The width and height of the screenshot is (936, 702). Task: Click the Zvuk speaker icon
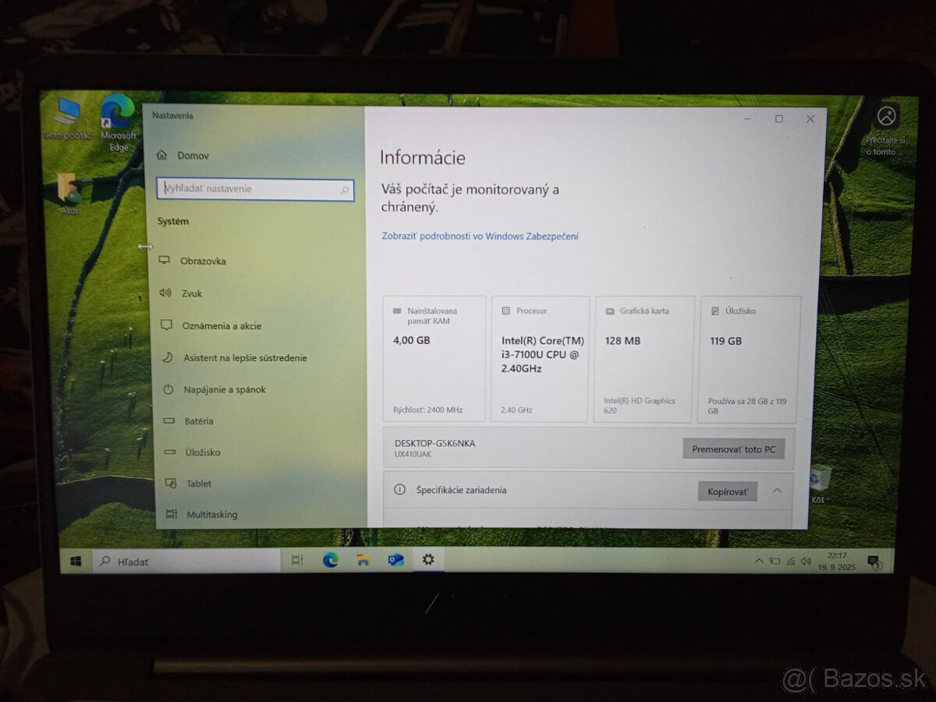(165, 293)
